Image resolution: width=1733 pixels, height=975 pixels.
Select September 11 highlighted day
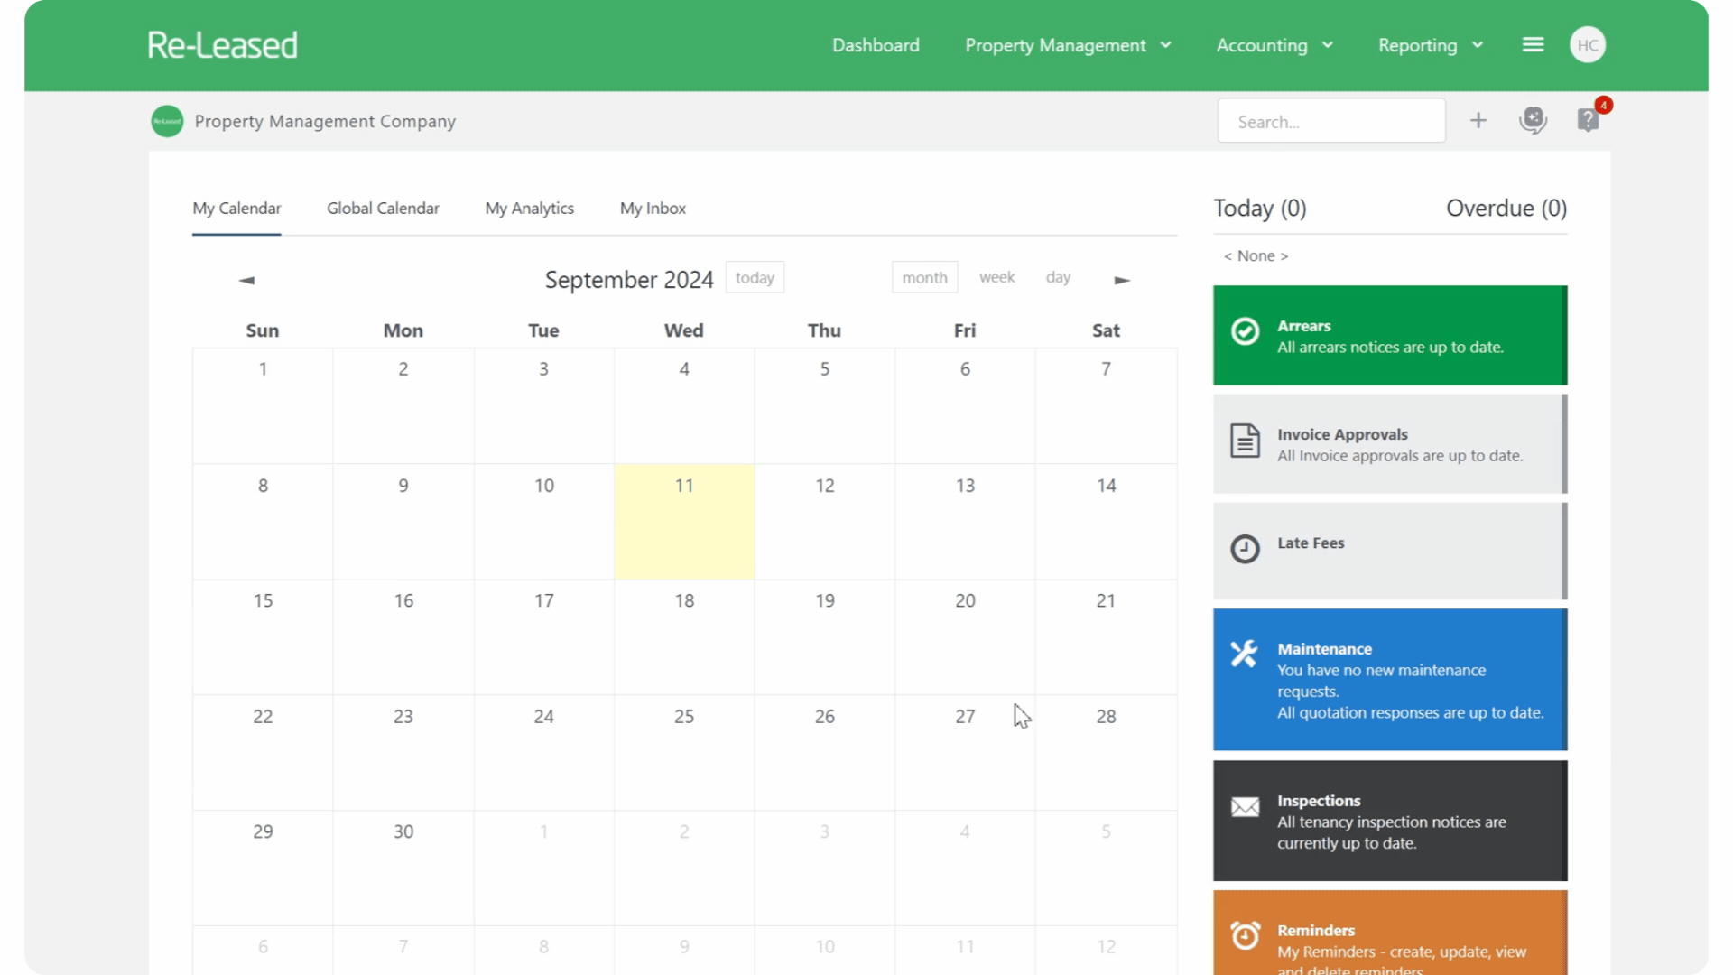click(x=684, y=522)
